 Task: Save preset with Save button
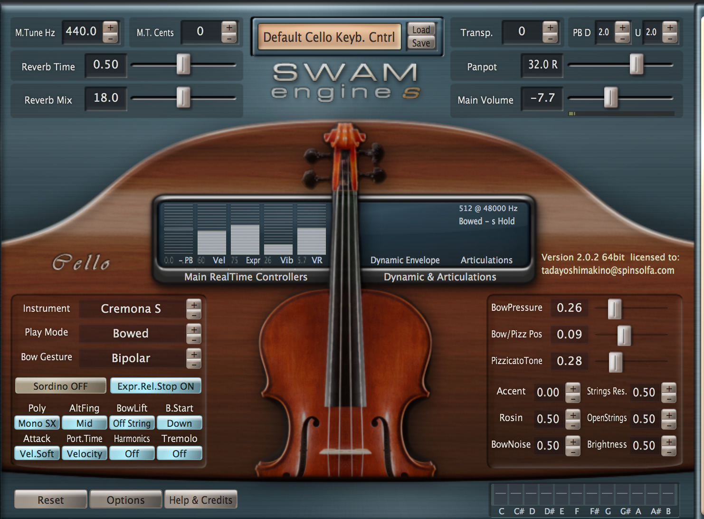[421, 43]
